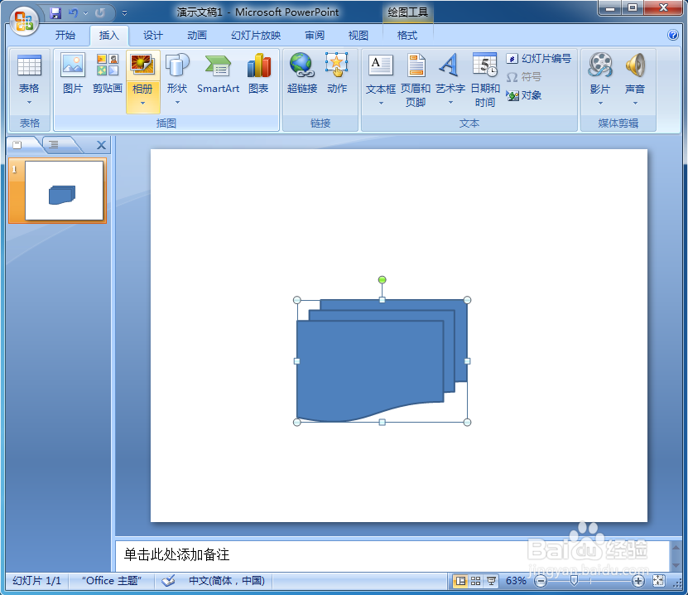Screen dimensions: 688x595
Task: Add an action with 动作
Action: click(336, 73)
